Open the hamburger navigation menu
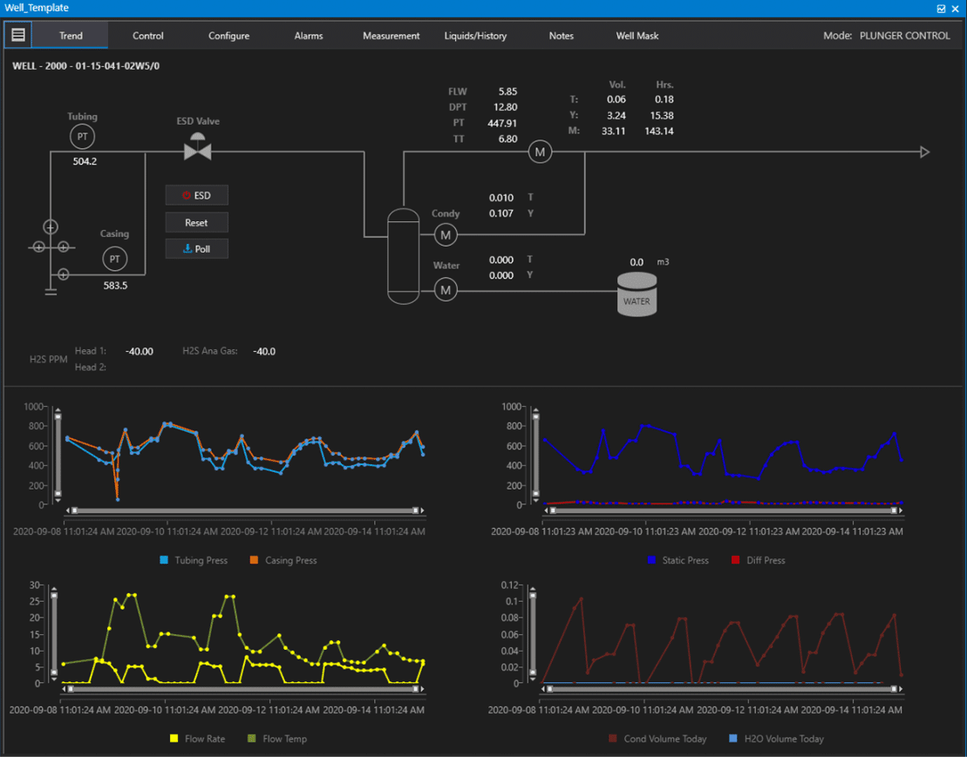 click(17, 35)
